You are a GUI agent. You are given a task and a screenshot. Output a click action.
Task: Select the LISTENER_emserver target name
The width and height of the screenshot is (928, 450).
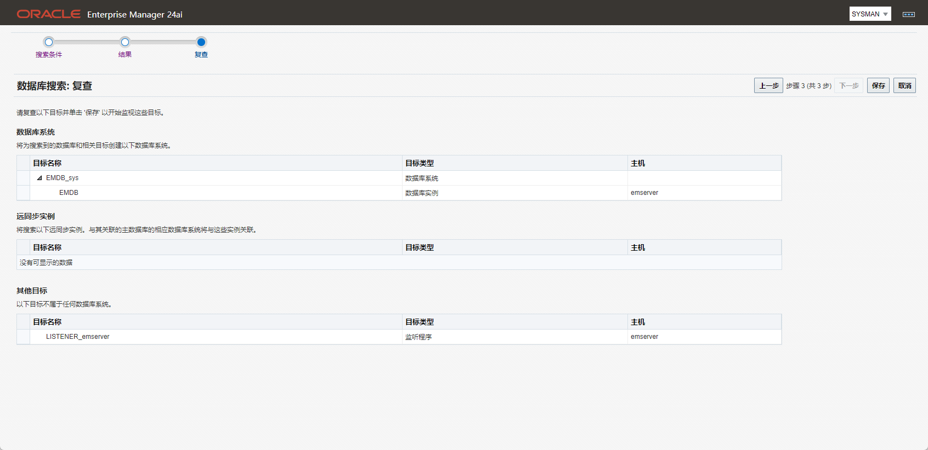[x=78, y=337]
